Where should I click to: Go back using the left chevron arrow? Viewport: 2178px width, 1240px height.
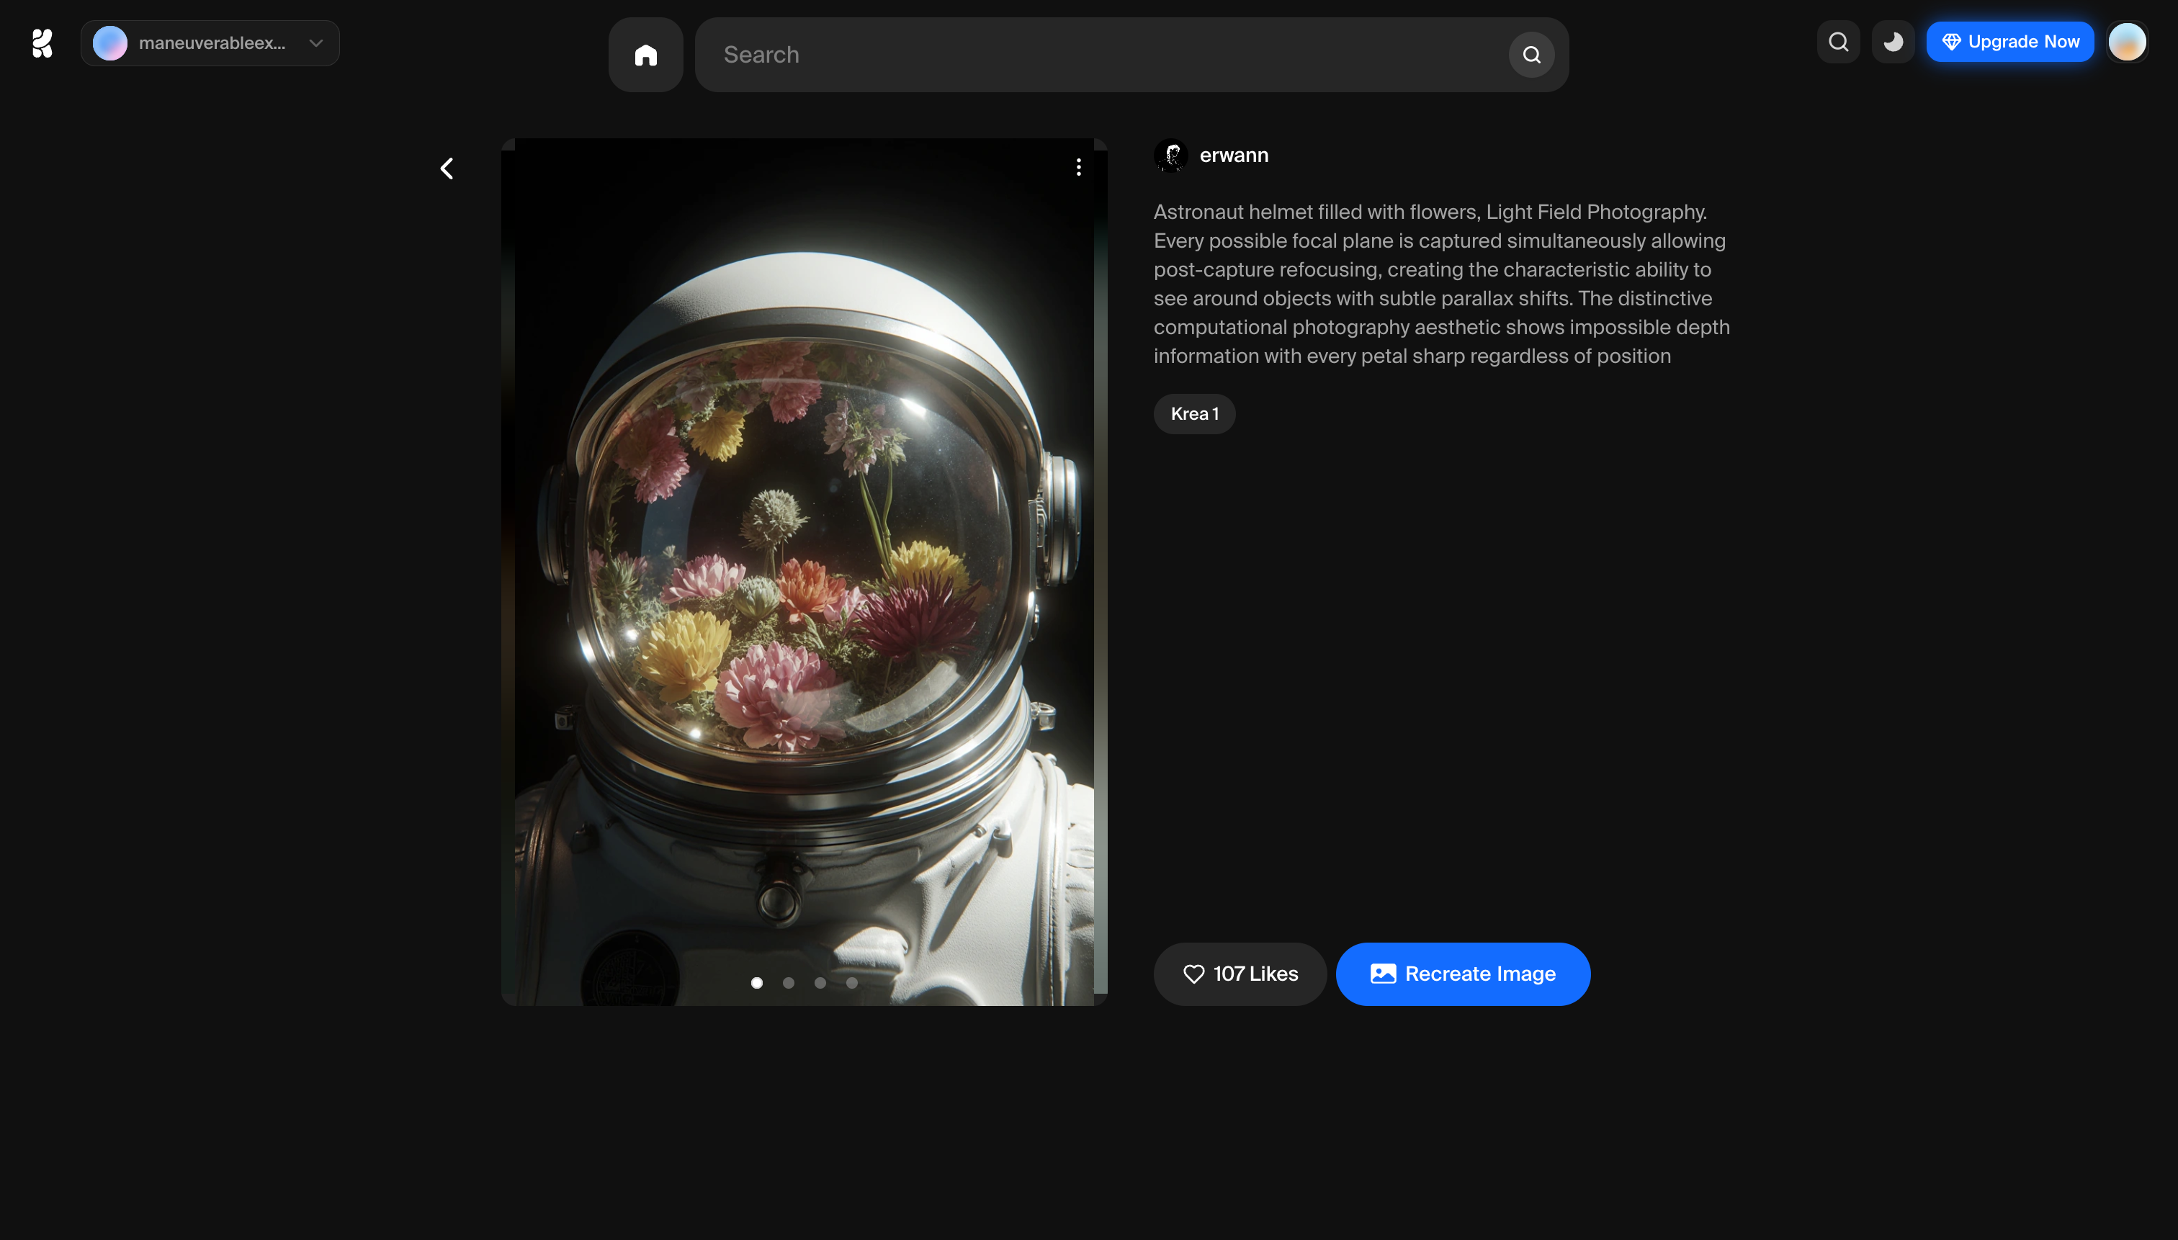447,169
